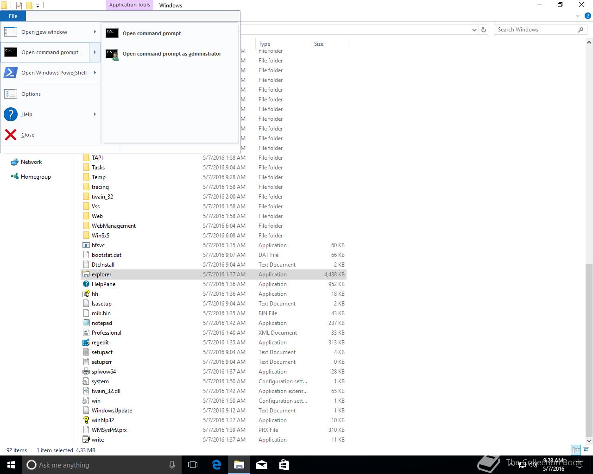Select Open Windows PowerShell menu item
Viewport: 593px width, 474px height.
tap(50, 73)
